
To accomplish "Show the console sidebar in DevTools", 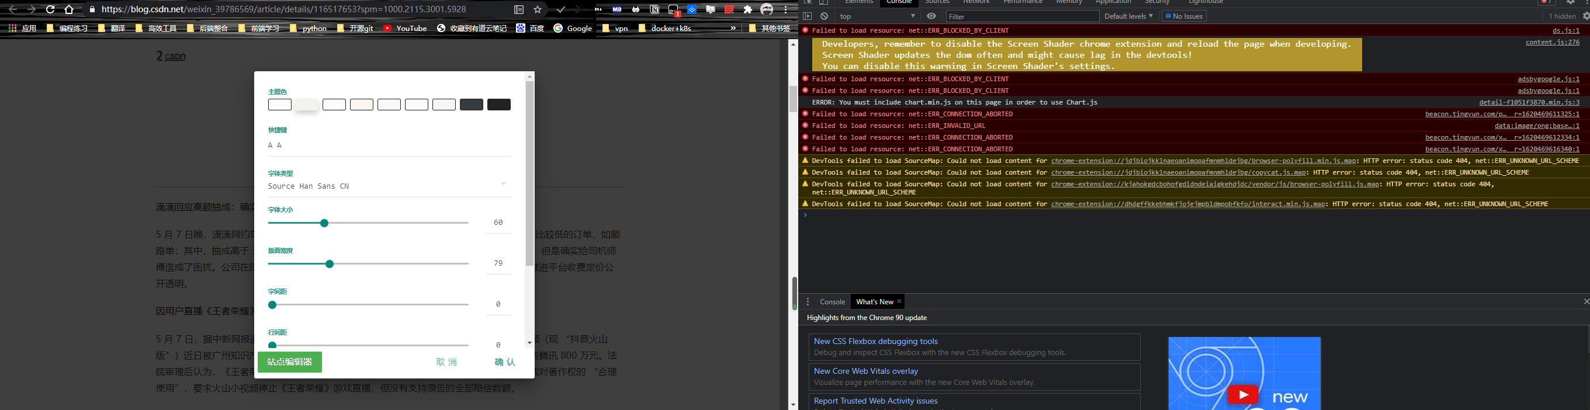I will tap(807, 16).
